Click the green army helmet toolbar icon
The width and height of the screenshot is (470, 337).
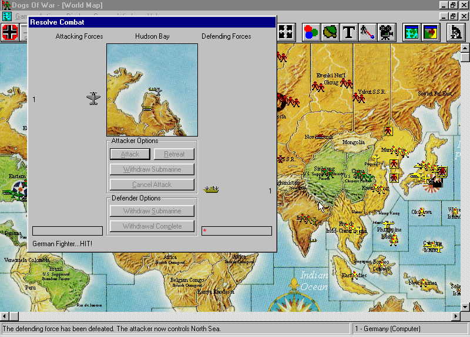click(x=330, y=32)
